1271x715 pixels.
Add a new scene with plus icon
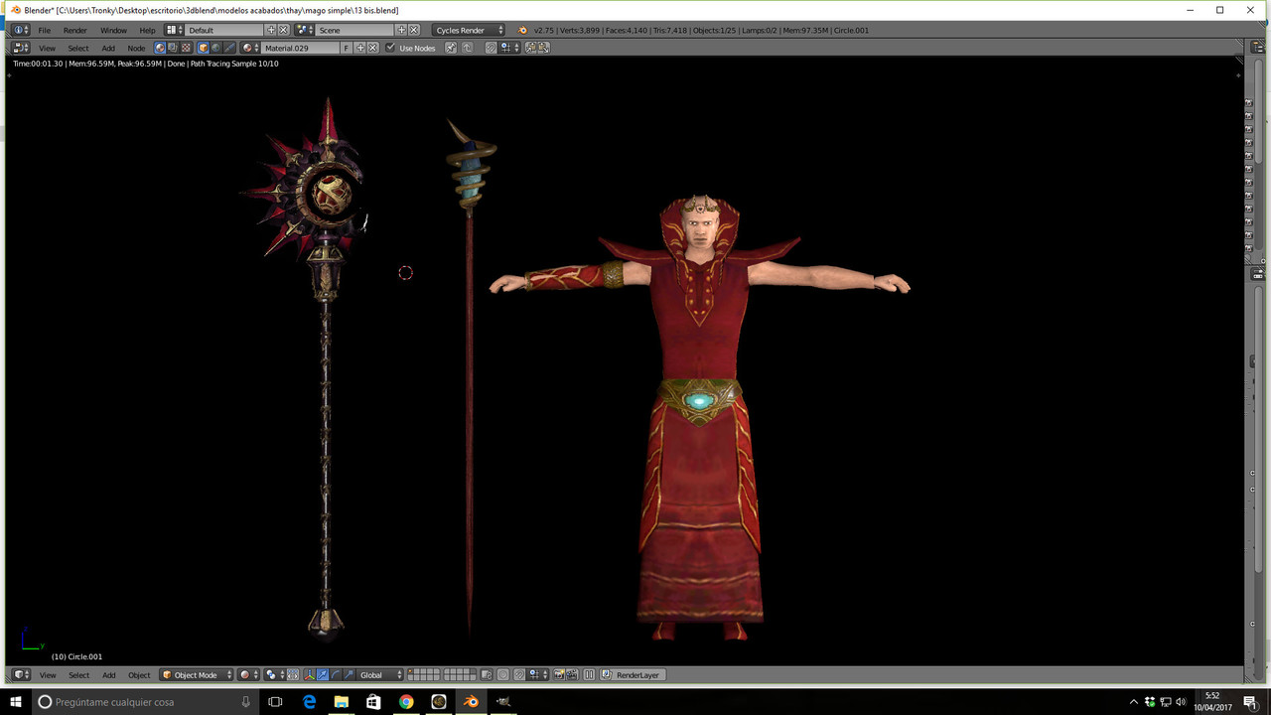tap(401, 30)
